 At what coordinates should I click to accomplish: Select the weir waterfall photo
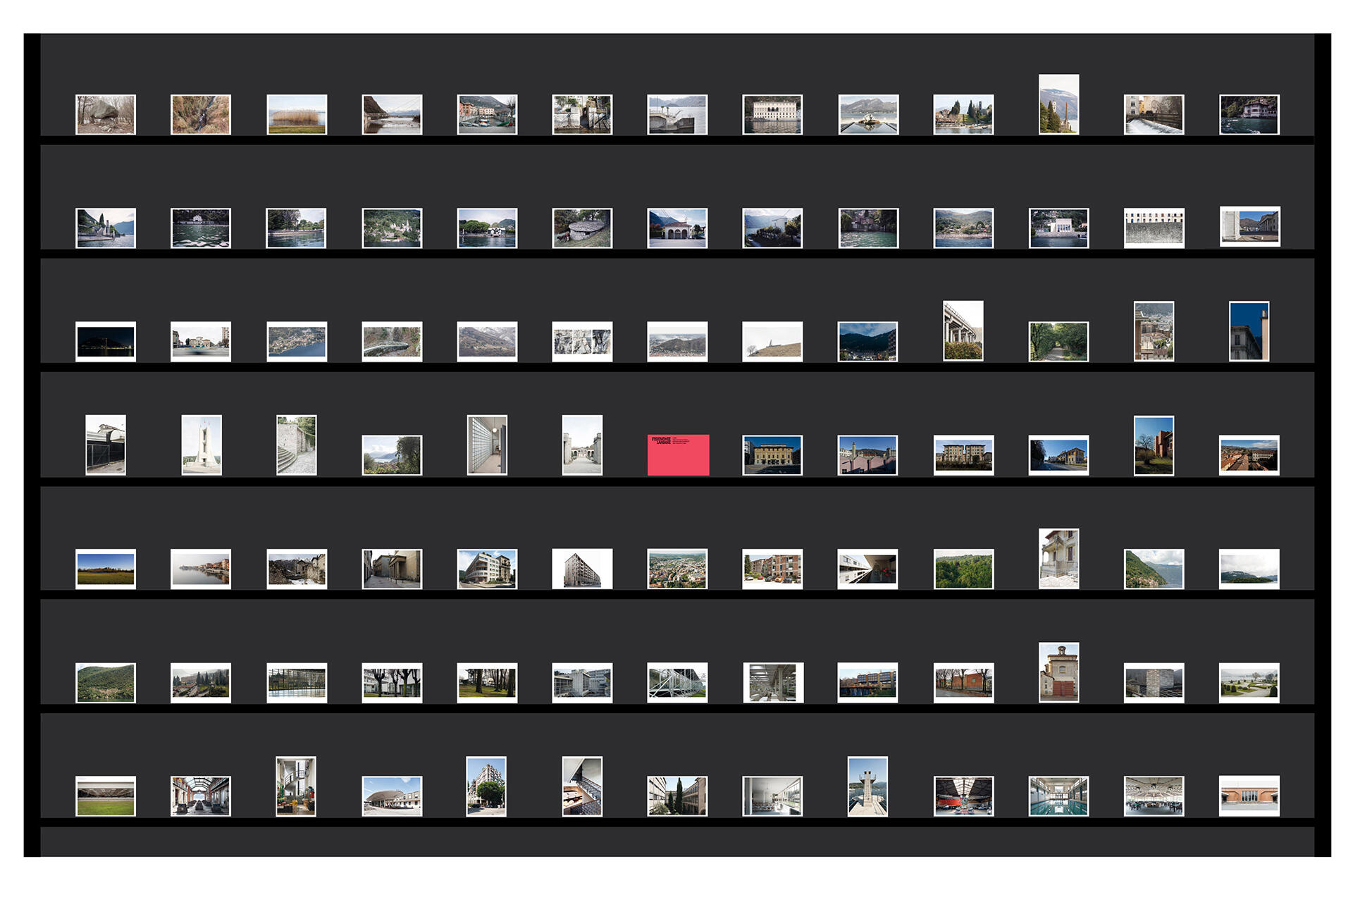coord(1154,115)
